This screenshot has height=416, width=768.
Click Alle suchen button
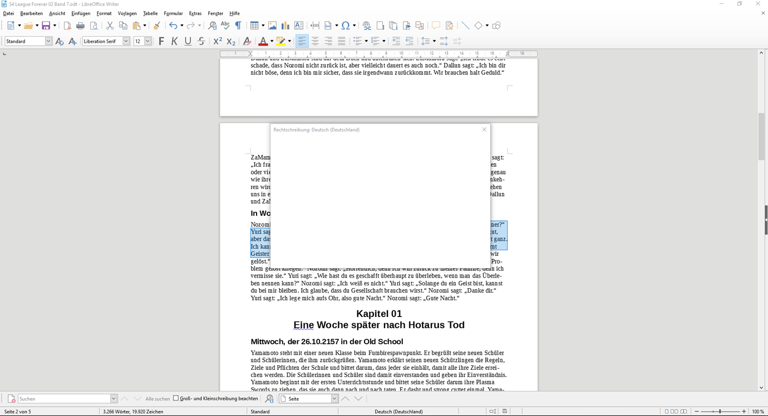(x=157, y=399)
